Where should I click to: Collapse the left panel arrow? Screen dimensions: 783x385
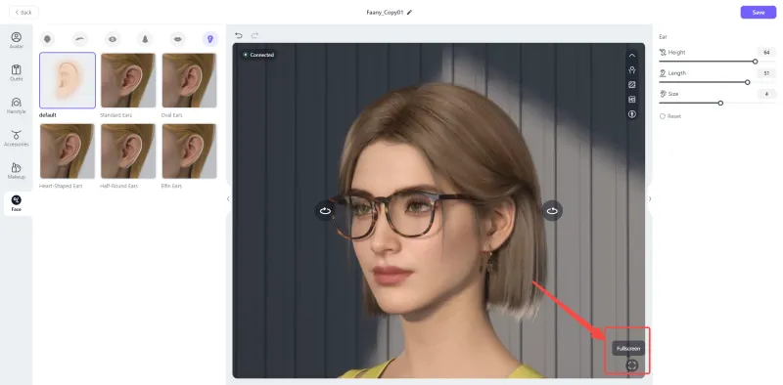[x=228, y=198]
